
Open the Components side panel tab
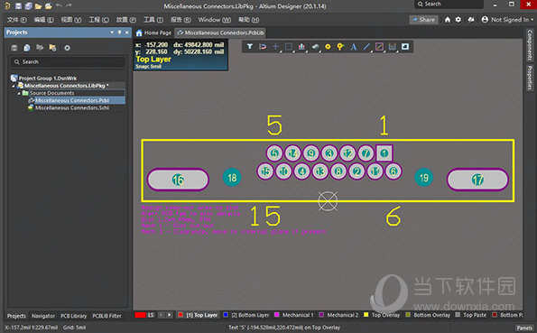pyautogui.click(x=530, y=45)
